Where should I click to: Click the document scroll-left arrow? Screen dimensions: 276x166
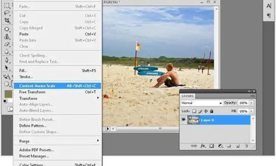coord(113,129)
